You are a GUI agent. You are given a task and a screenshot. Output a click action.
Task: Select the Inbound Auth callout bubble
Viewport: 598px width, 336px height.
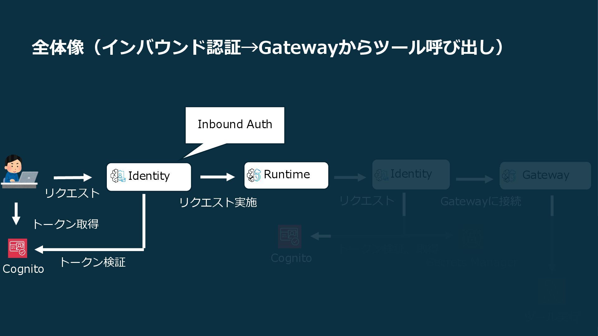(x=235, y=125)
